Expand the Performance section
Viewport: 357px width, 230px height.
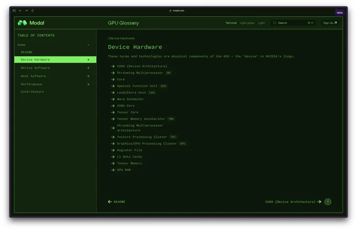click(x=88, y=84)
